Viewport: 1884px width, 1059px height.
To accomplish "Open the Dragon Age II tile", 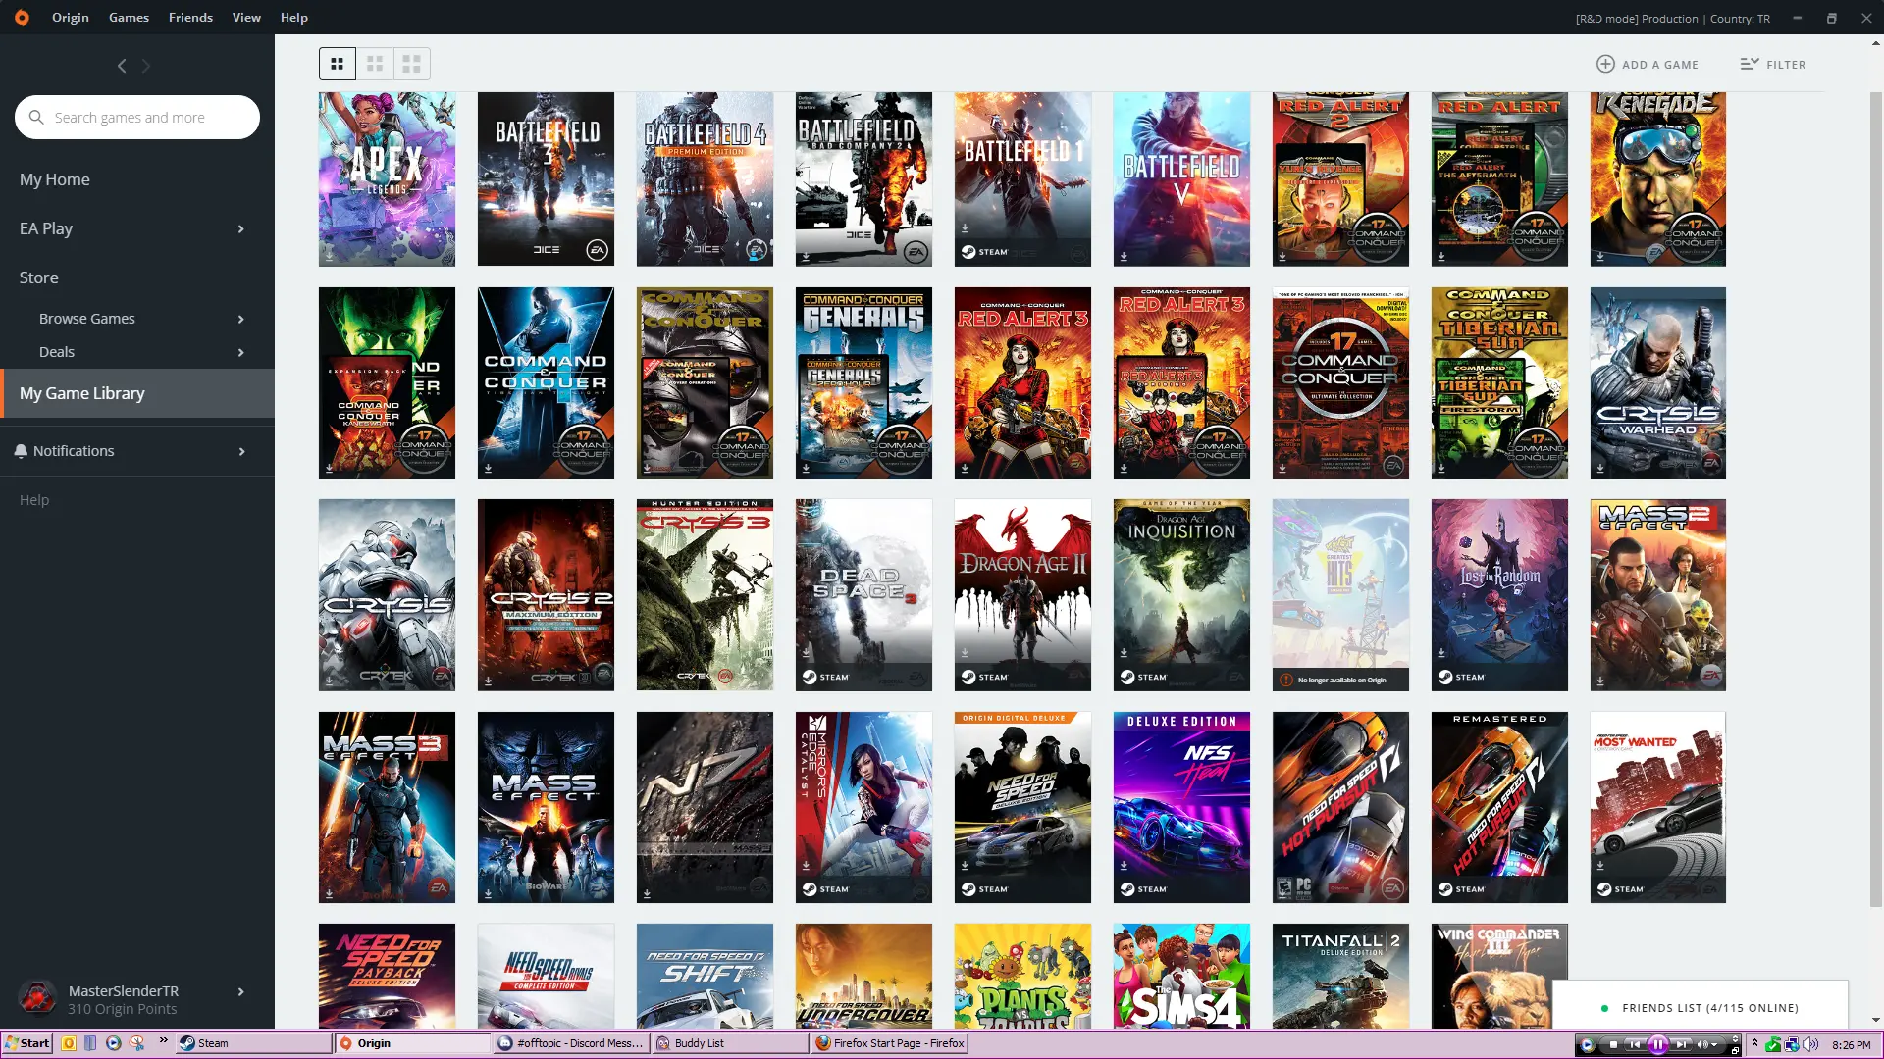I will pyautogui.click(x=1022, y=595).
